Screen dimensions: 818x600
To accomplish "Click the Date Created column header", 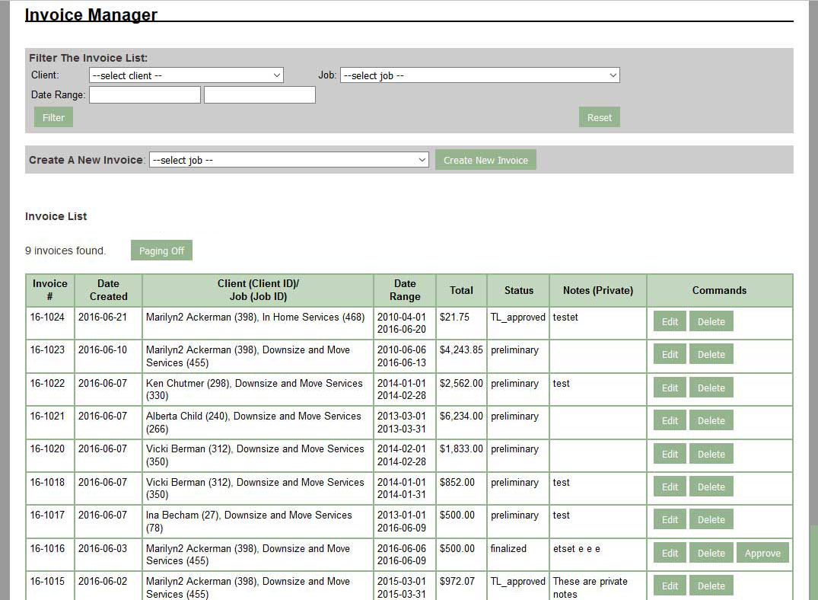I will click(x=109, y=290).
